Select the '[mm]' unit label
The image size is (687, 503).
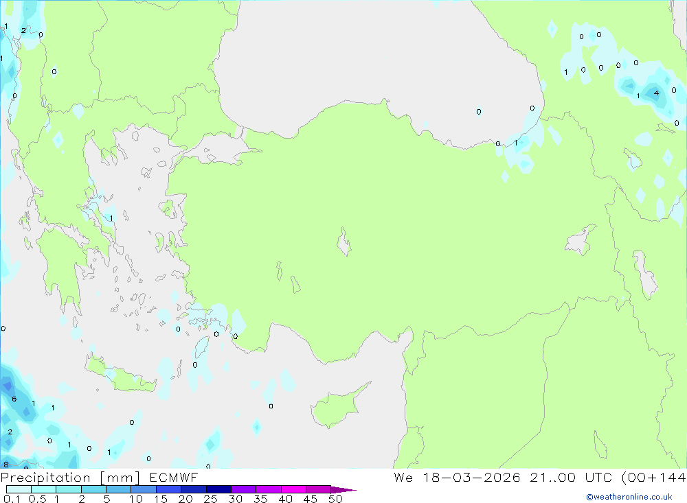[x=120, y=478]
